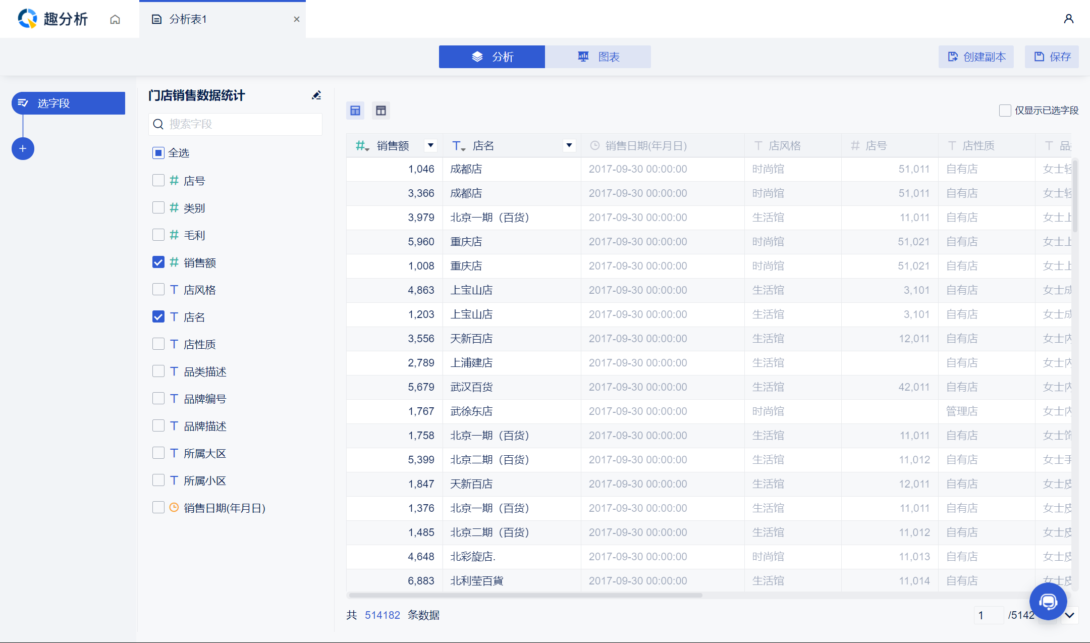Switch to the 图表 tab

click(598, 57)
